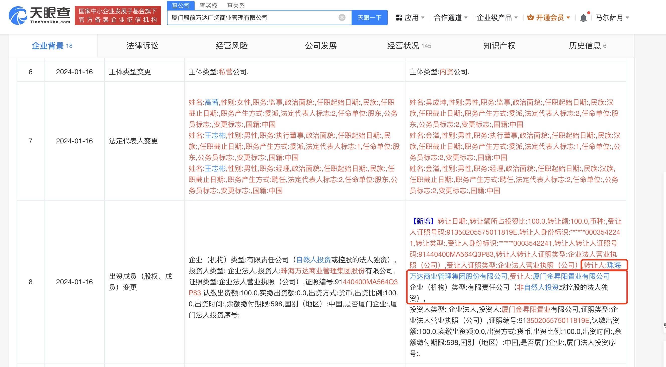The height and width of the screenshot is (367, 666).
Task: Select the row number 7 cell
Action: (x=31, y=141)
